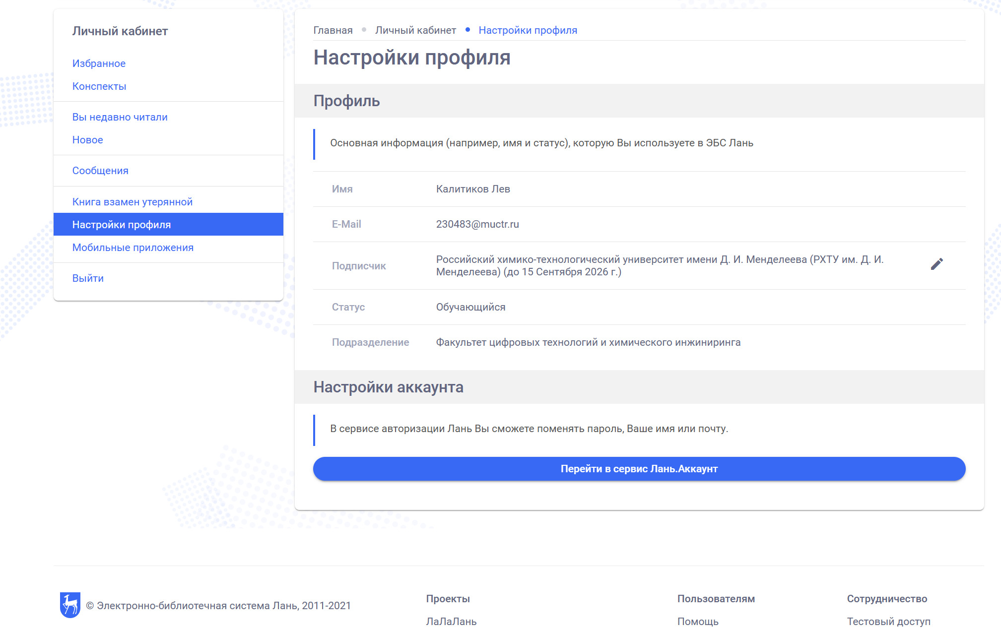Navigate to Главная via breadcrumb
The width and height of the screenshot is (1001, 630).
tap(332, 30)
